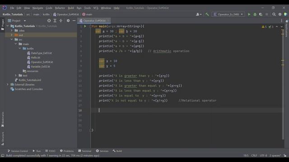Run the main function from gutter arrow
The width and height of the screenshot is (289, 162).
85,26
